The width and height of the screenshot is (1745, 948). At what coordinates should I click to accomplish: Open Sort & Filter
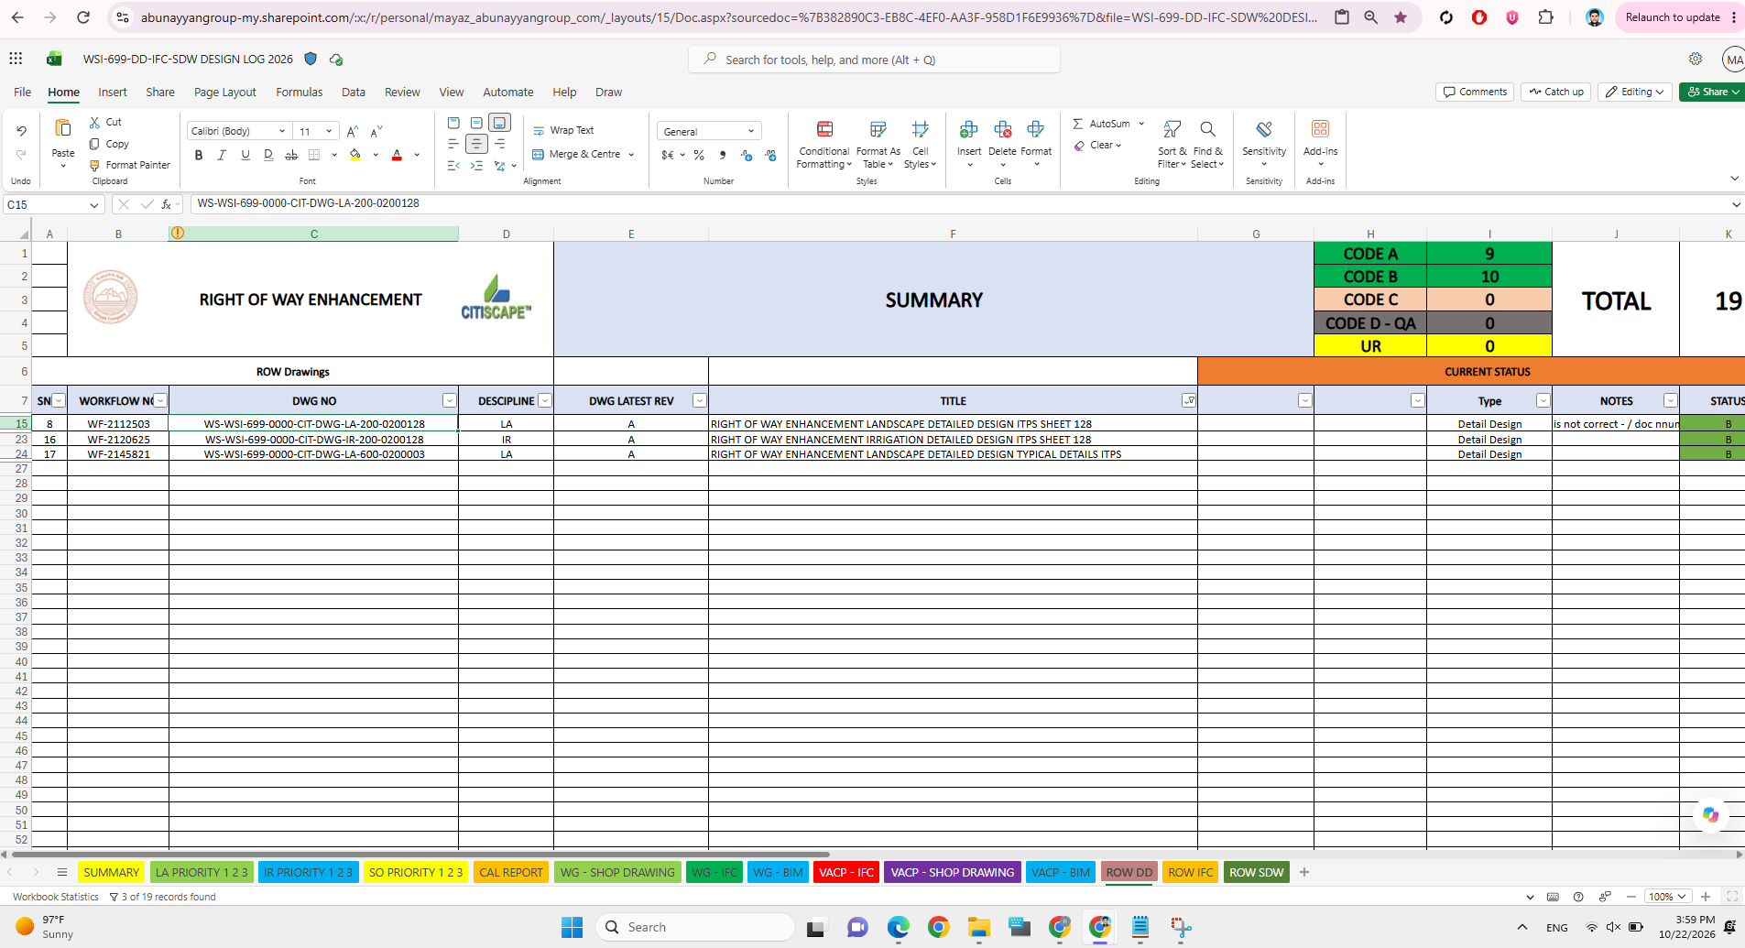click(x=1172, y=145)
